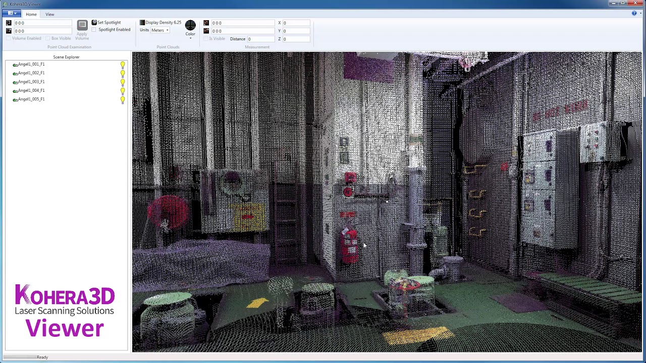Select Angel1_001_F1 in Scene Explorer
The width and height of the screenshot is (646, 363).
(31, 64)
